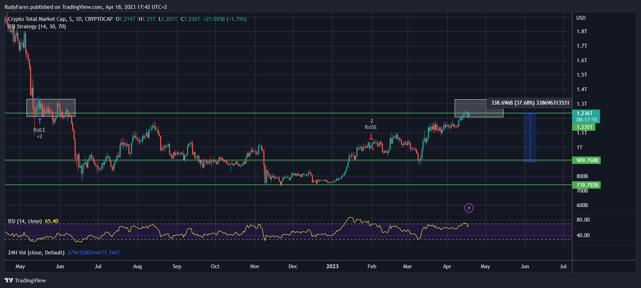Click the 1.236T current price label

pyautogui.click(x=585, y=113)
